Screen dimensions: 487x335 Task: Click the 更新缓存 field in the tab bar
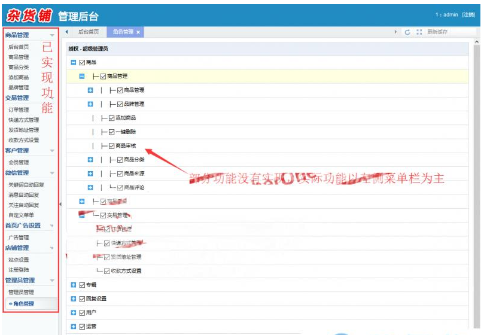pos(450,32)
